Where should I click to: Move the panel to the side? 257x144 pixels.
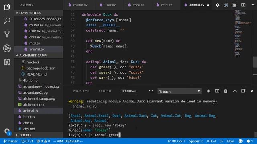243,91
